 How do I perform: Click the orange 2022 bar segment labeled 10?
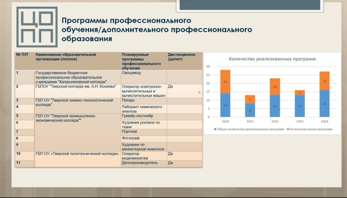275,87
